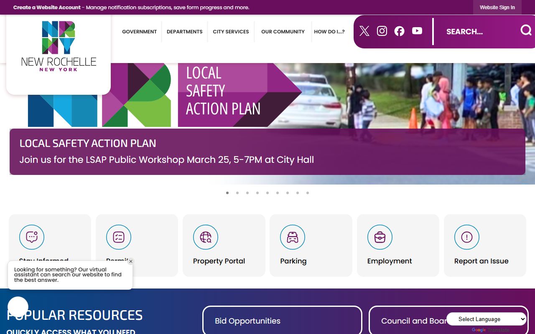Open the Instagram social icon
Viewport: 535px width, 334px height.
pos(382,31)
